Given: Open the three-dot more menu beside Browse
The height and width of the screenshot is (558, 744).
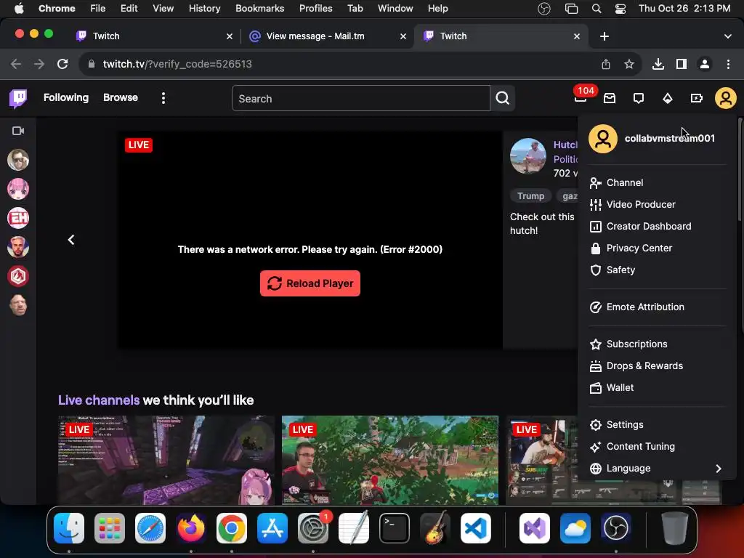Looking at the screenshot, I should [163, 98].
